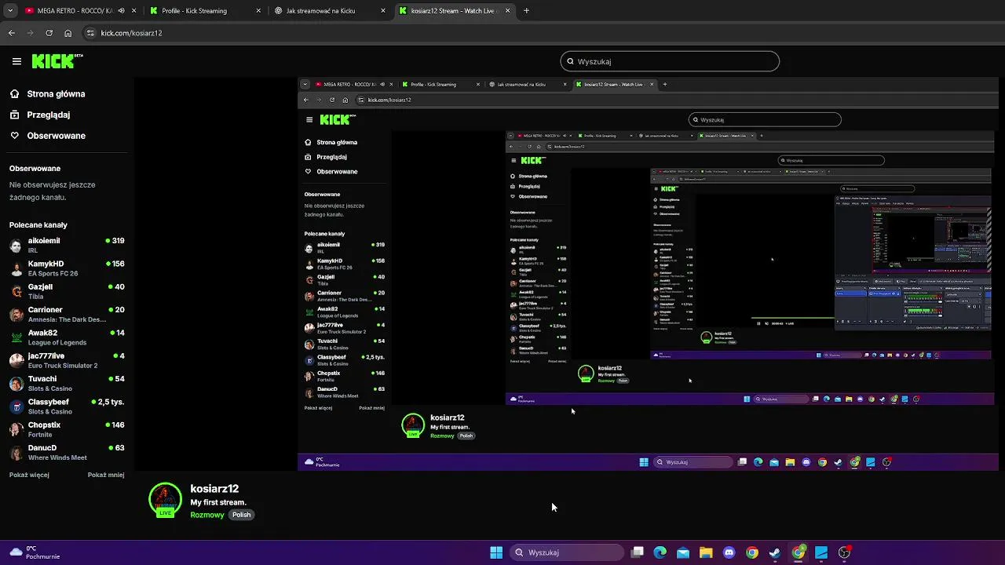
Task: Select the kosiarz12 Stream tab
Action: pos(454,11)
